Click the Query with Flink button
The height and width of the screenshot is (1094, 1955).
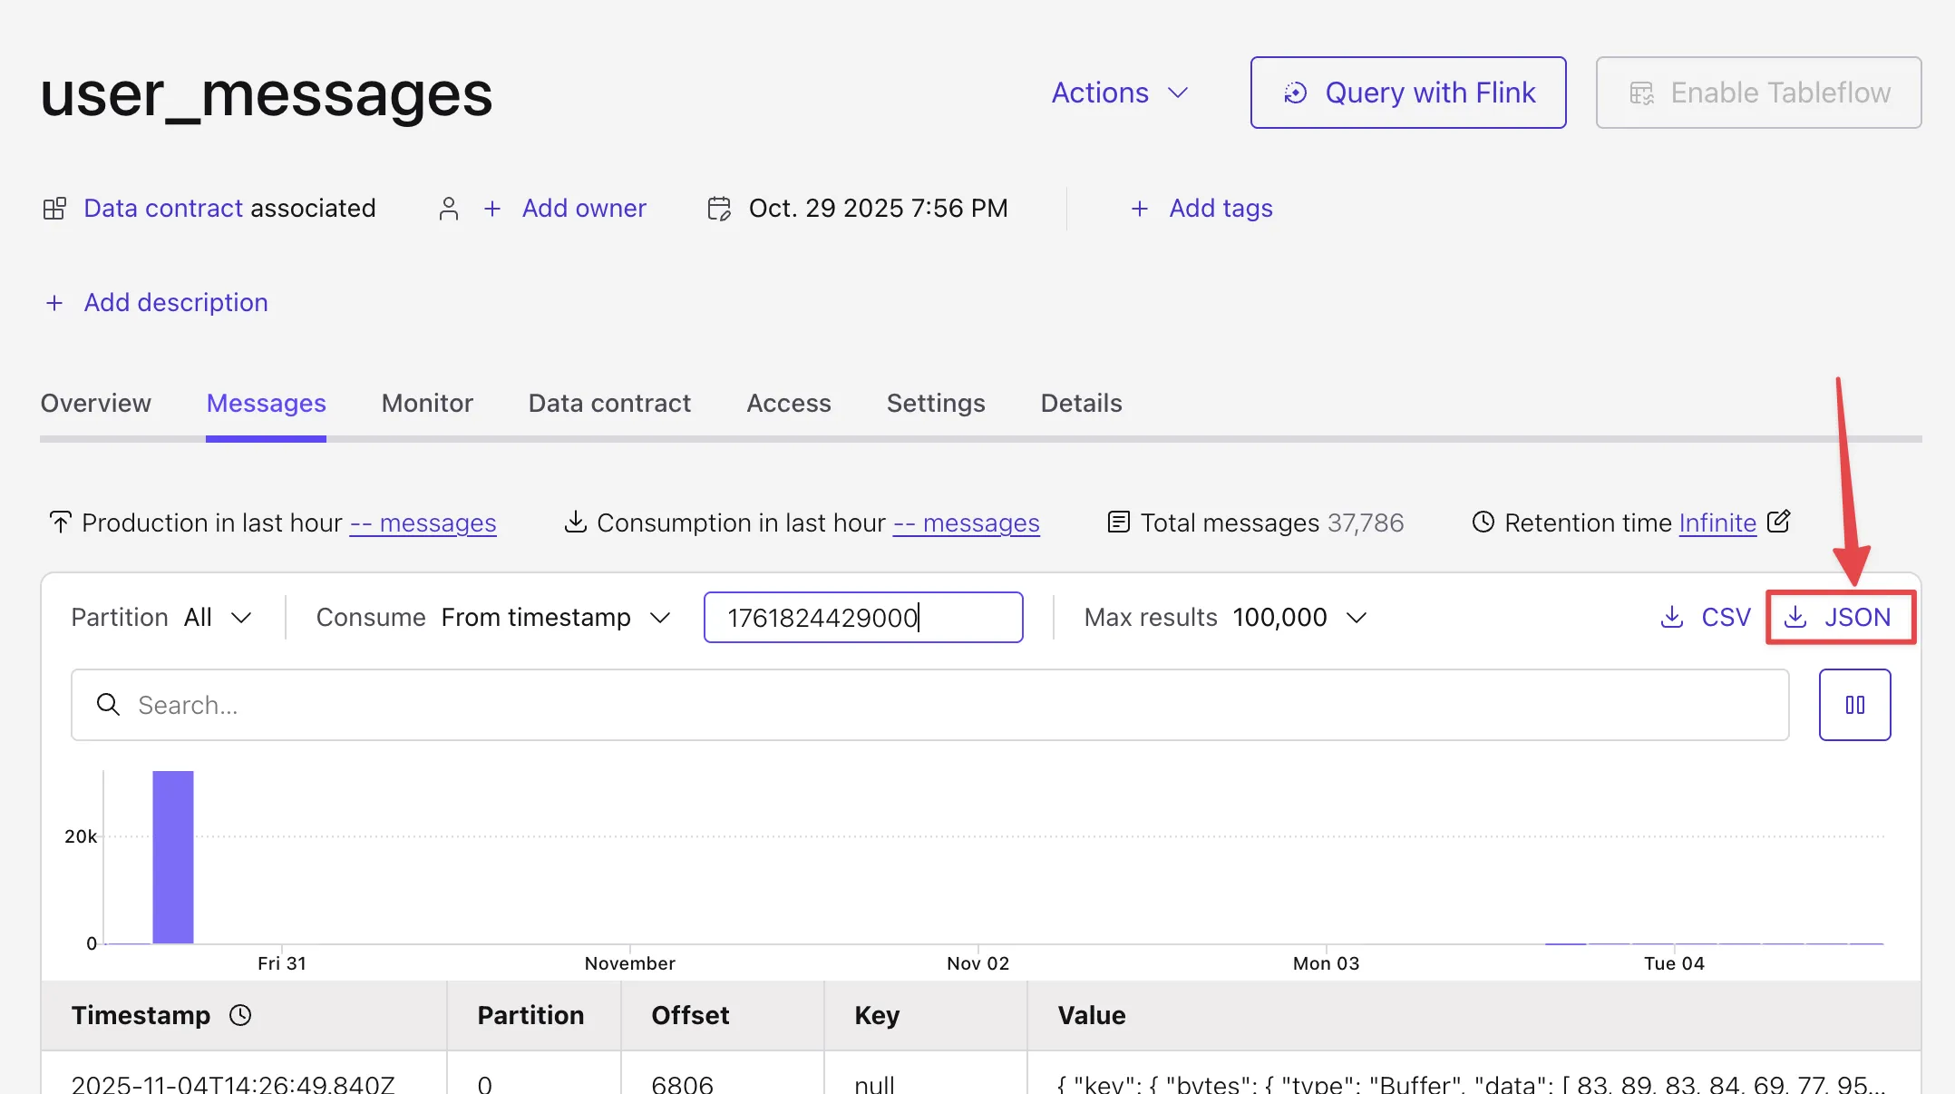pyautogui.click(x=1408, y=93)
